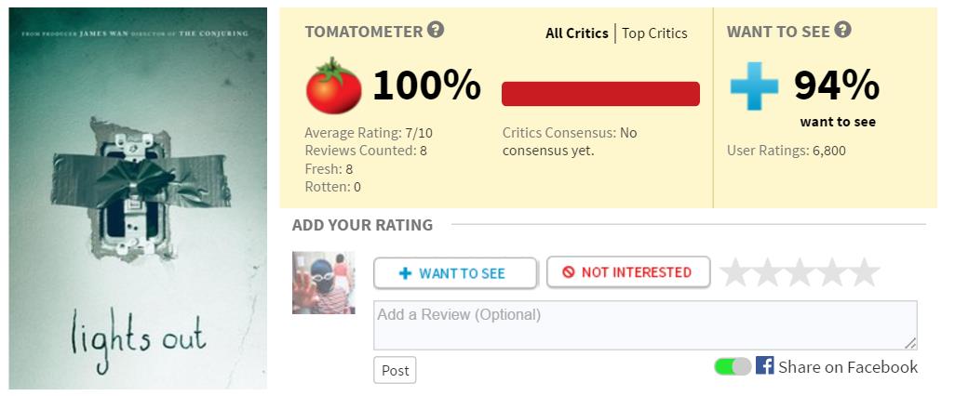The height and width of the screenshot is (396, 955).
Task: Rate the movie one star
Action: click(735, 272)
